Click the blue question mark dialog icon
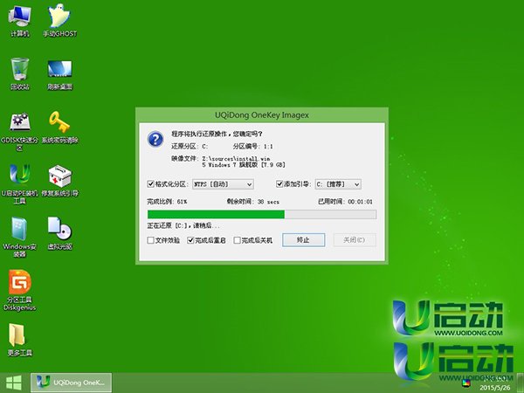The width and height of the screenshot is (524, 393). click(155, 139)
